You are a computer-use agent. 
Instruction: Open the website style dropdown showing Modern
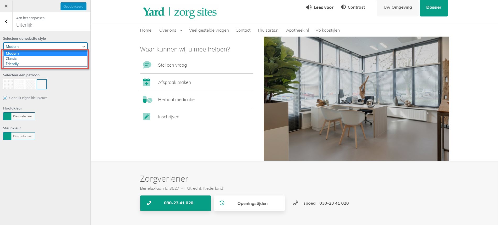pos(45,46)
